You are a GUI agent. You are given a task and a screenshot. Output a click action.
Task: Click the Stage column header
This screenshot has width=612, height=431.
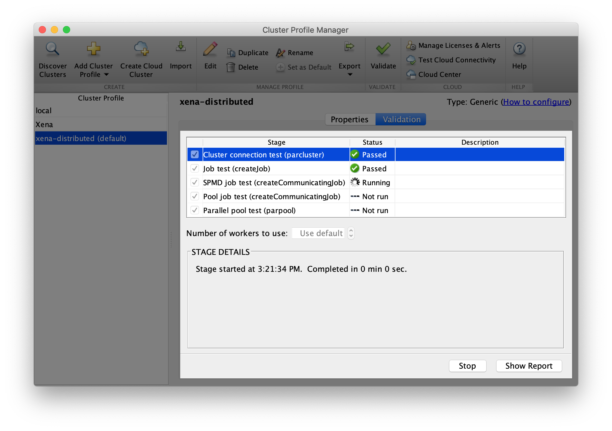pos(276,142)
